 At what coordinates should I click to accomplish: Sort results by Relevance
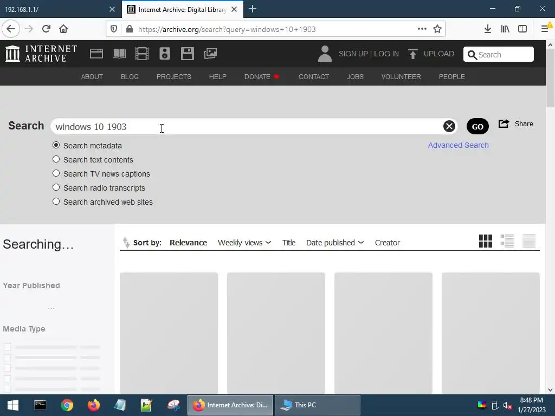click(x=188, y=243)
